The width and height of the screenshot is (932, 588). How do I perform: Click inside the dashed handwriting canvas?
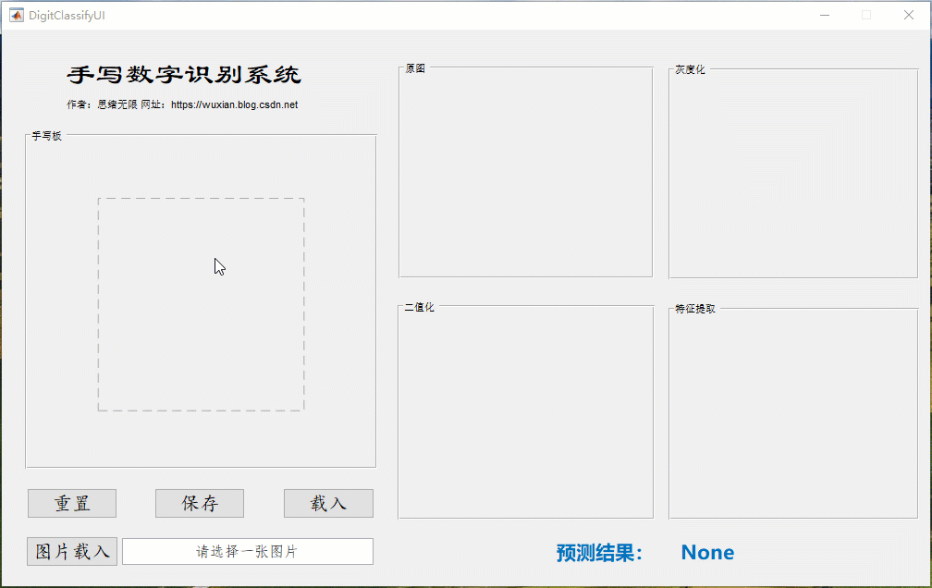202,304
